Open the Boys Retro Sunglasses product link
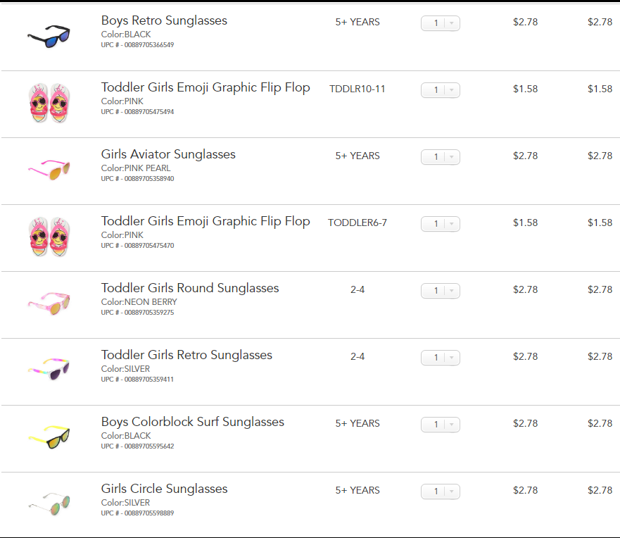 (x=164, y=20)
